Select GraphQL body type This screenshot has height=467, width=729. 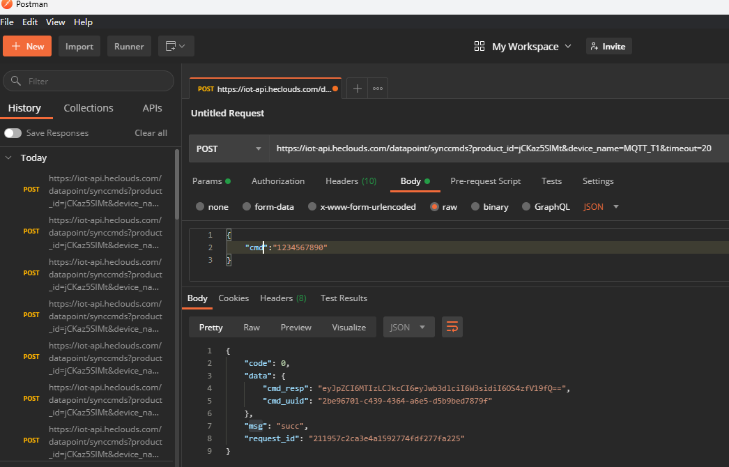525,206
